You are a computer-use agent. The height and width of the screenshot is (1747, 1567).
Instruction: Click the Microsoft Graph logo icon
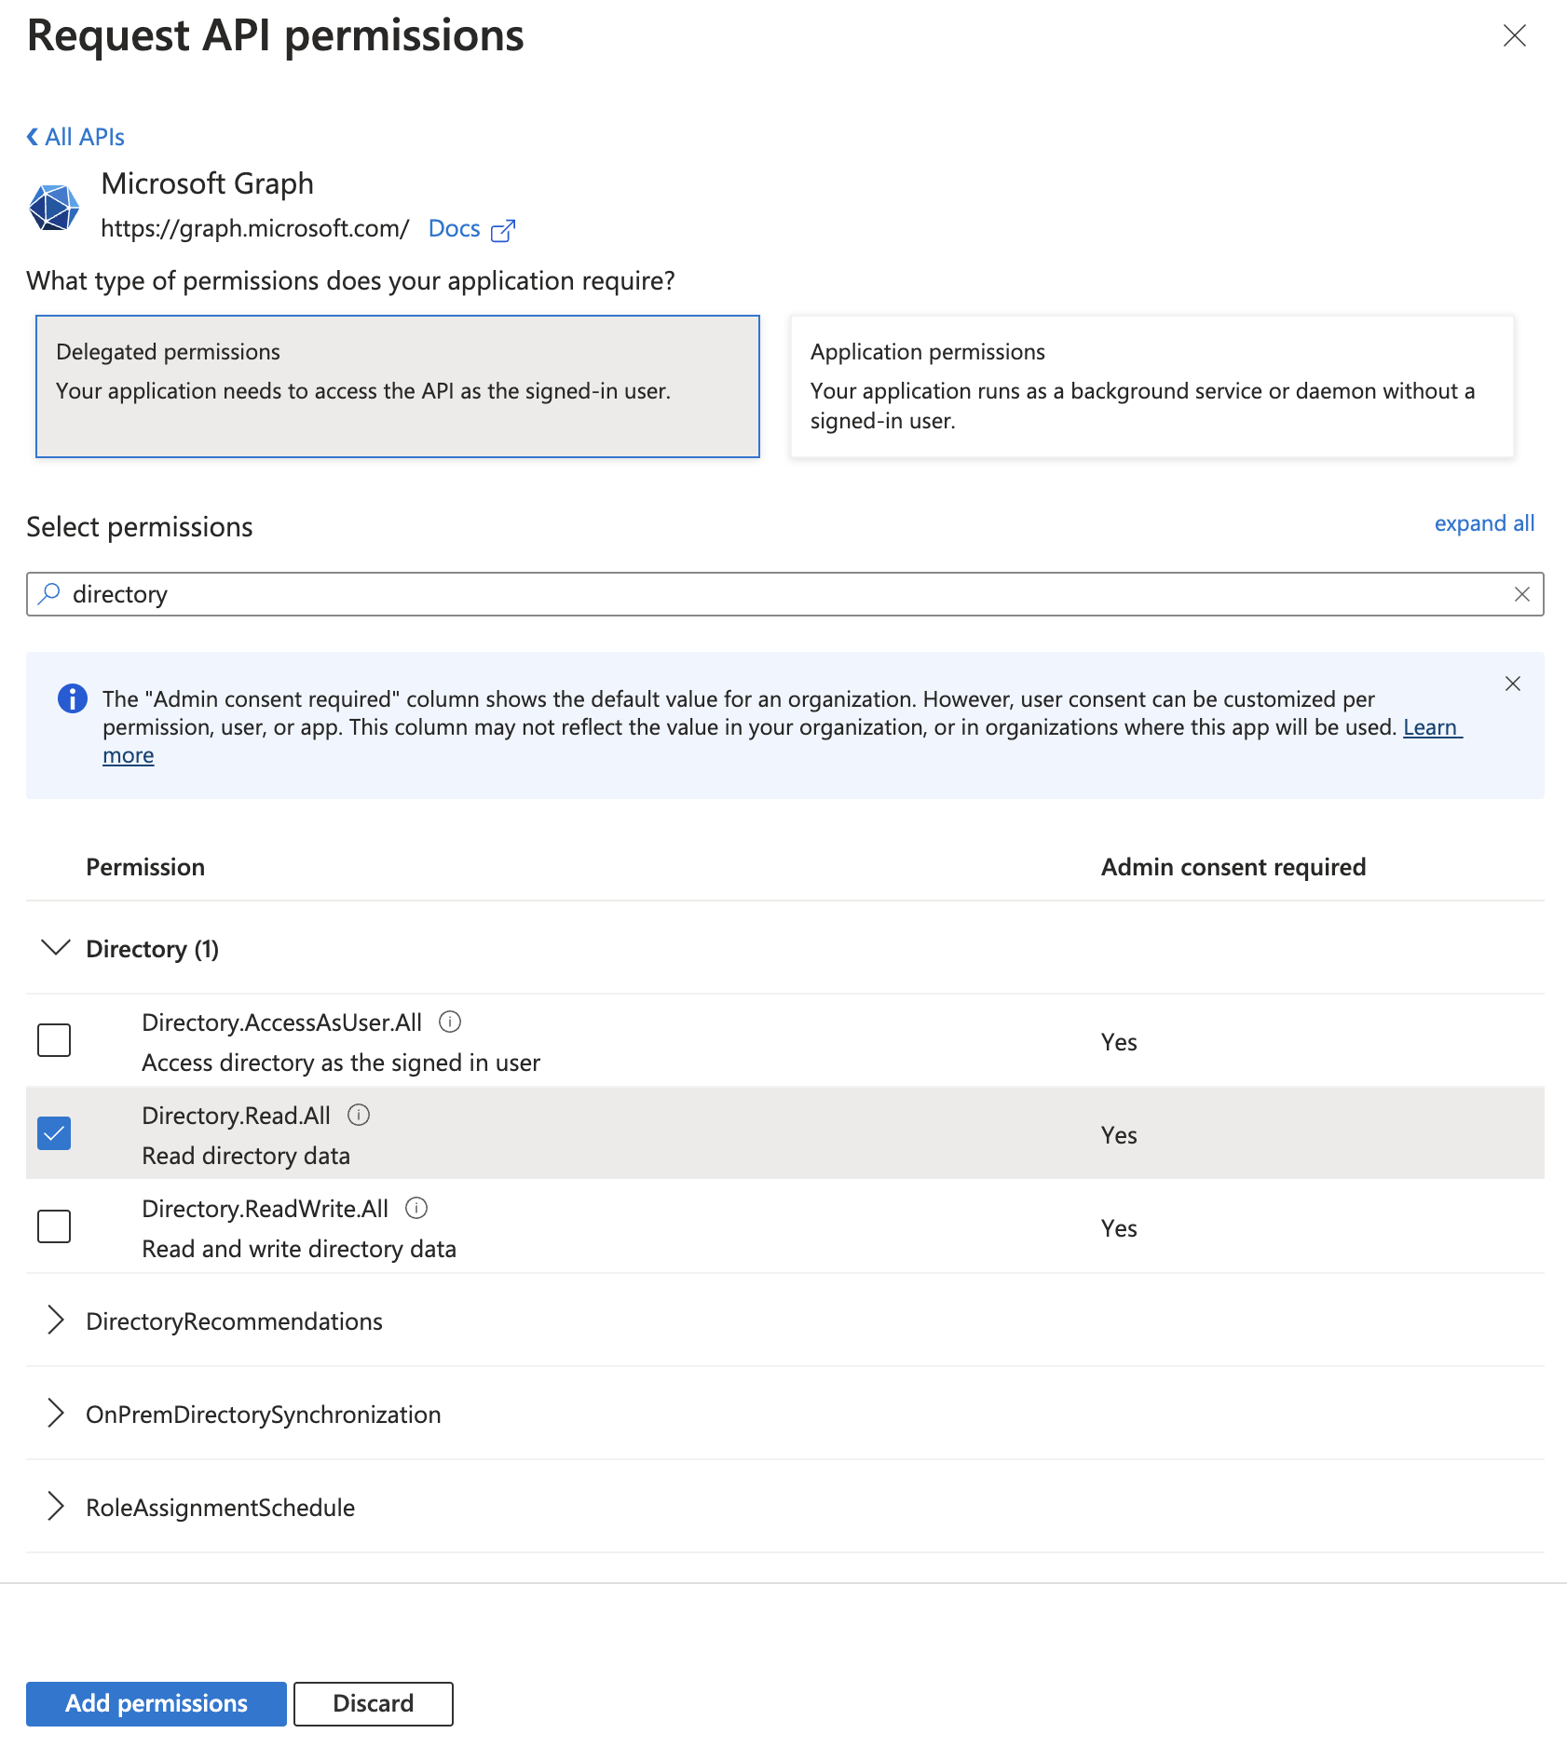(54, 207)
